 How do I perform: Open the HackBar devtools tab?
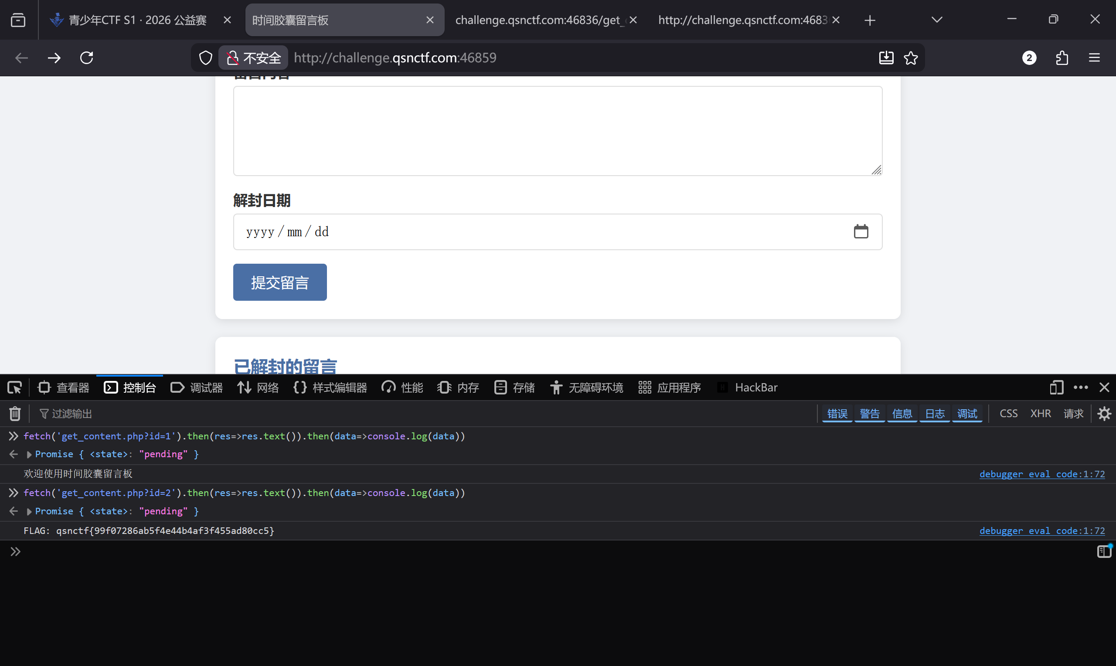[x=748, y=387]
